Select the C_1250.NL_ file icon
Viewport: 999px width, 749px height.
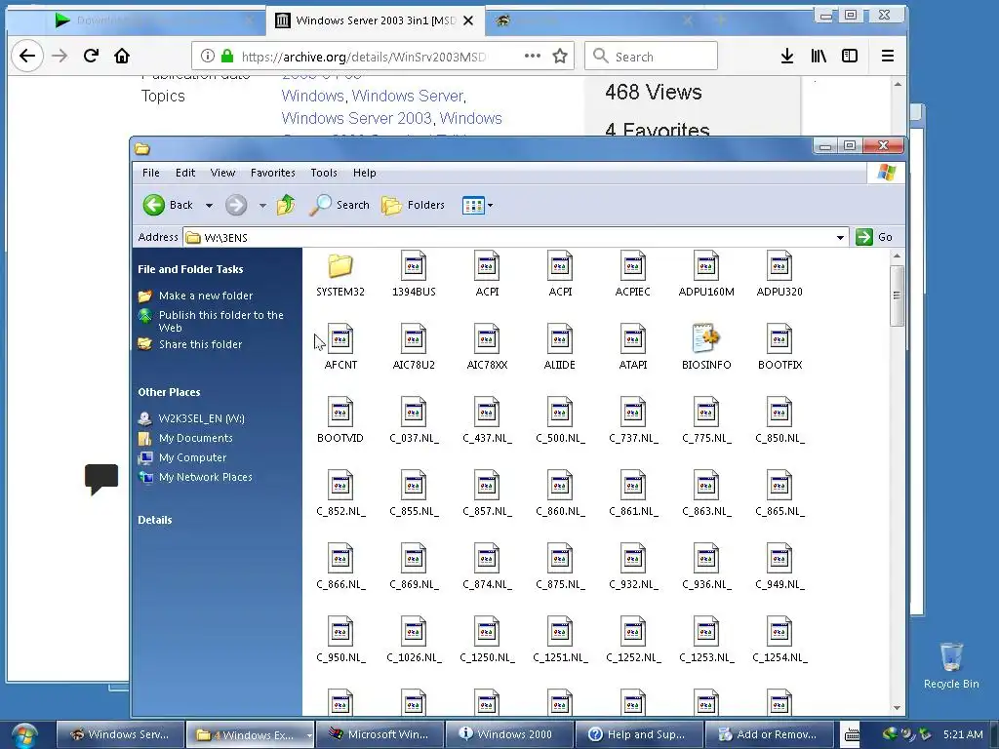tap(487, 632)
